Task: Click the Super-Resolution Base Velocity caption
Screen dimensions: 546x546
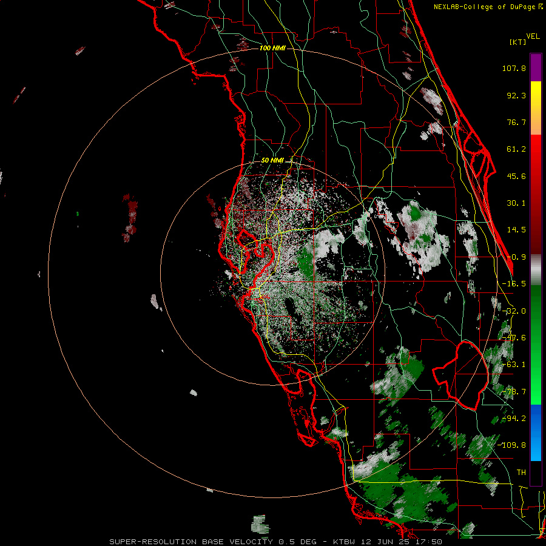Action: (x=276, y=542)
